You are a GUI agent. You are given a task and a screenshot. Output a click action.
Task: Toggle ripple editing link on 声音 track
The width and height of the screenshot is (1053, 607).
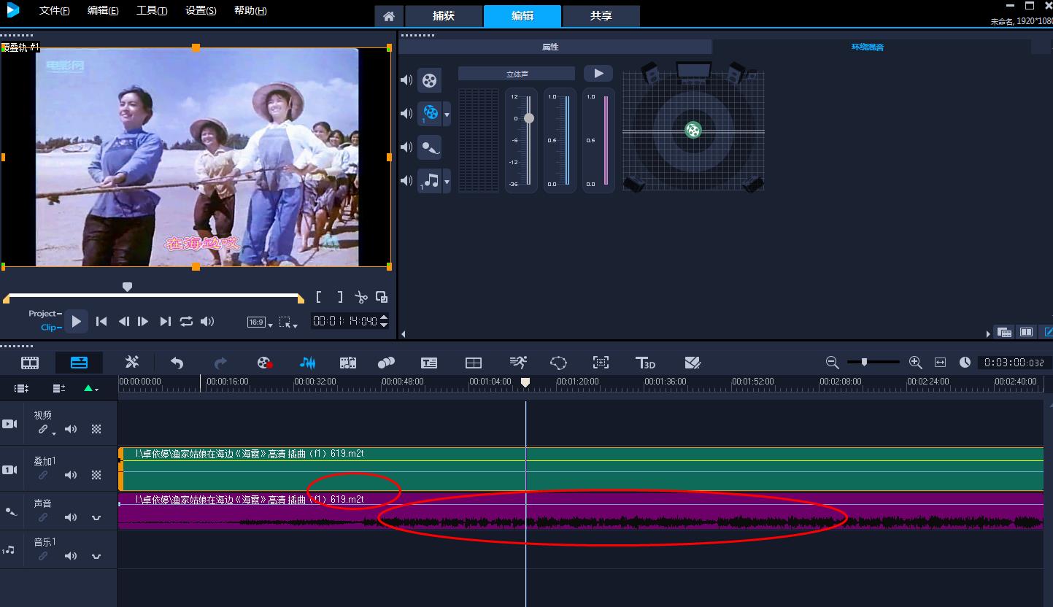(x=43, y=517)
